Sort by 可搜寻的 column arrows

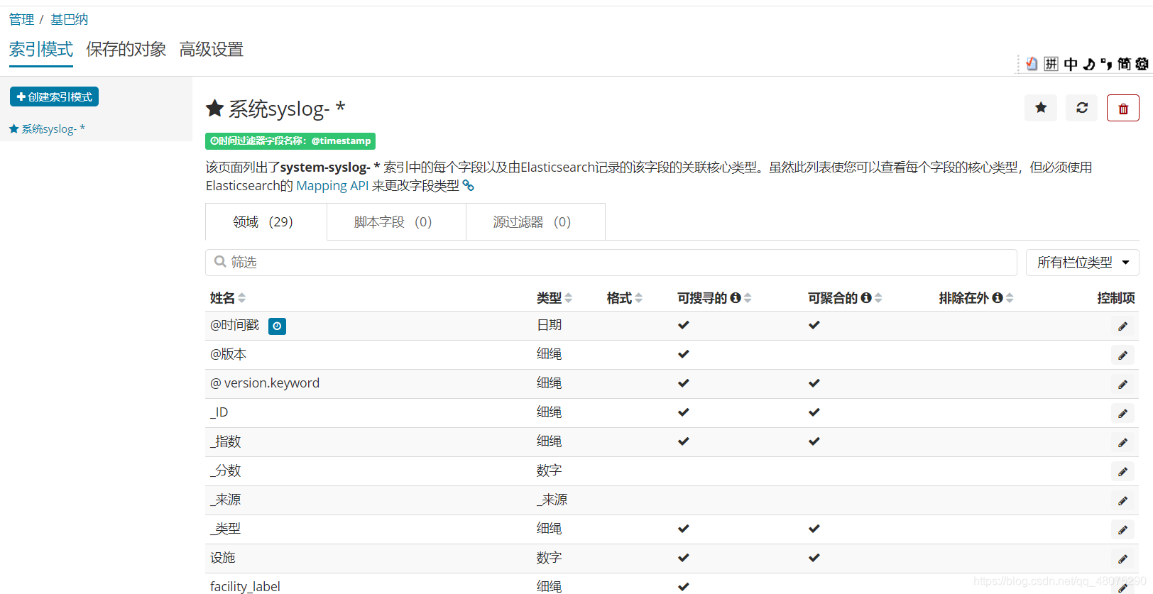tap(748, 298)
